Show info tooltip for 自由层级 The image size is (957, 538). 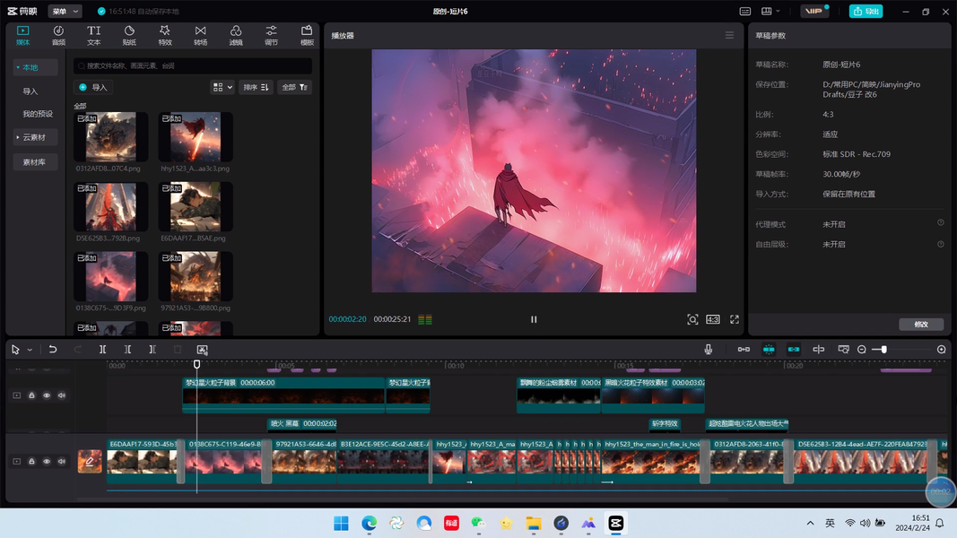(941, 243)
